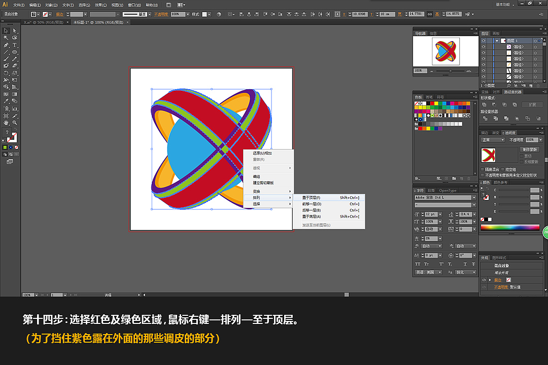This screenshot has width=548, height=365.
Task: Click the color spectrum bar in Color panel
Action: (510, 228)
